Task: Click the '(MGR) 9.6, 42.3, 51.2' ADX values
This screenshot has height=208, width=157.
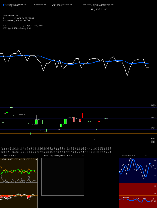Action: [33, 26]
